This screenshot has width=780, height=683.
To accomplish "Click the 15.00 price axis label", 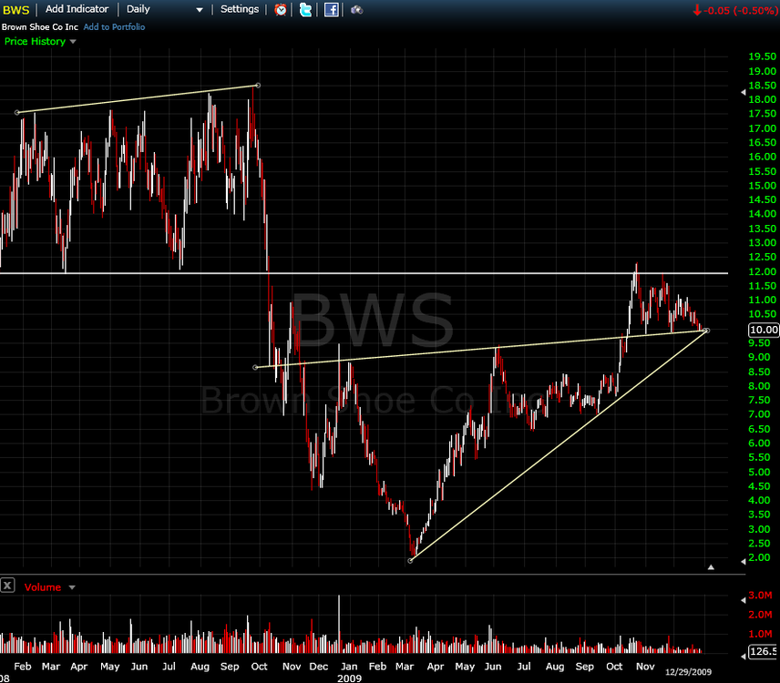I will click(x=762, y=186).
